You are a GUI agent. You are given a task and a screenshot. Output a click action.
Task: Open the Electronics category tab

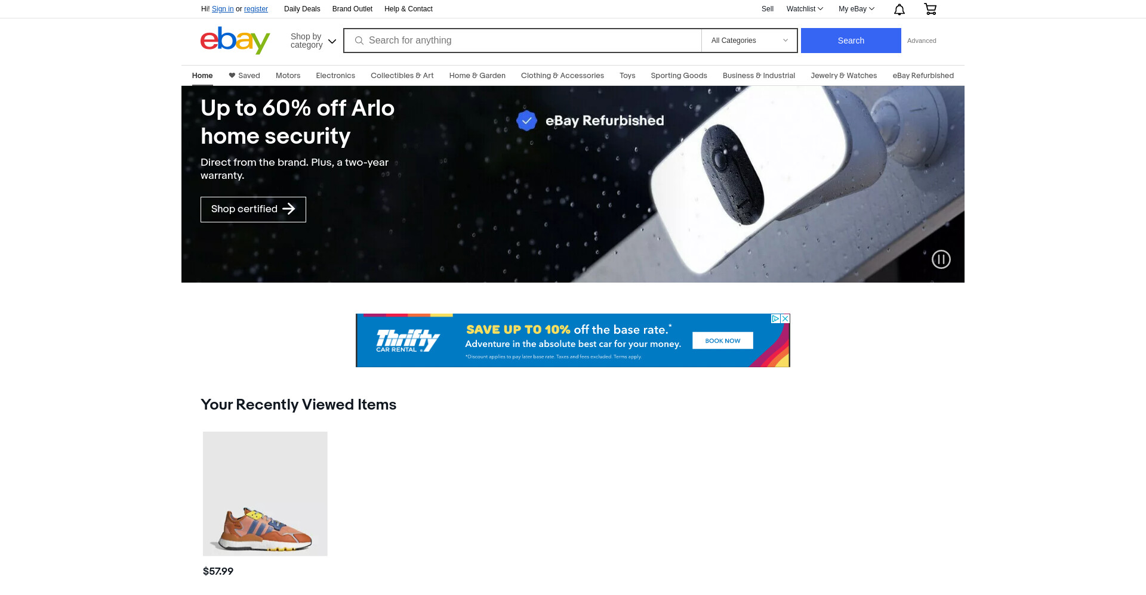tap(335, 76)
